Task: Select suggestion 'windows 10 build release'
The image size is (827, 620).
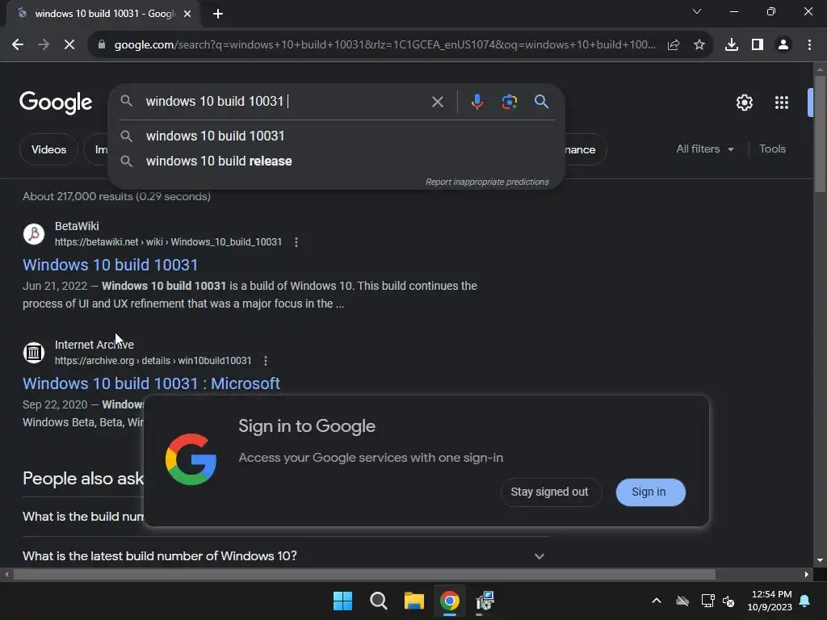Action: (336, 161)
